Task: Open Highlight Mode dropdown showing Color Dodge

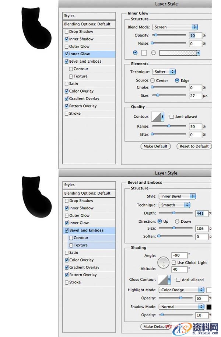Action: [181, 290]
